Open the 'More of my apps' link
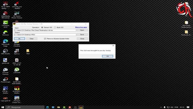 click(81, 27)
